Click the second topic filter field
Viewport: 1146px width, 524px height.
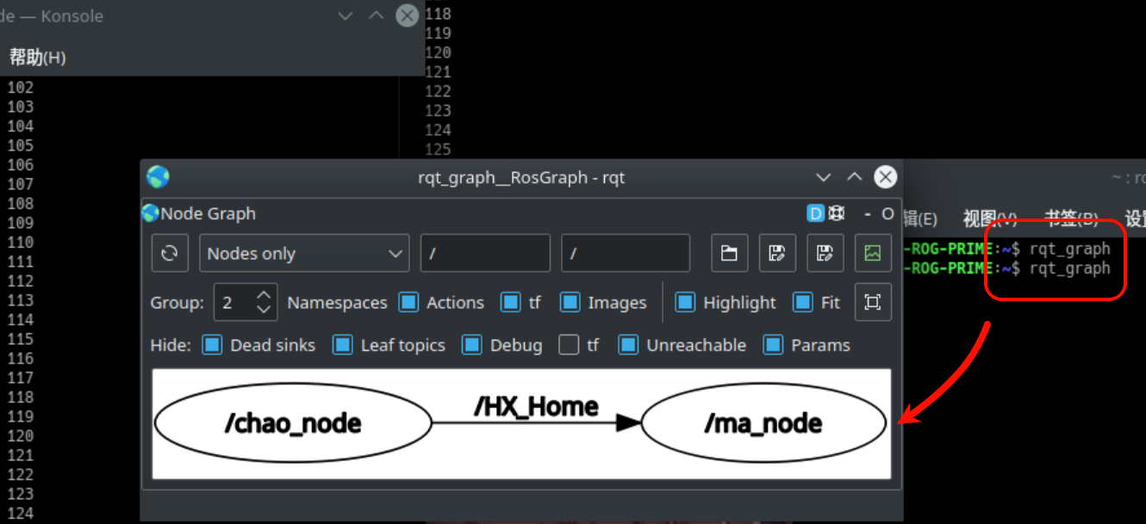(625, 254)
